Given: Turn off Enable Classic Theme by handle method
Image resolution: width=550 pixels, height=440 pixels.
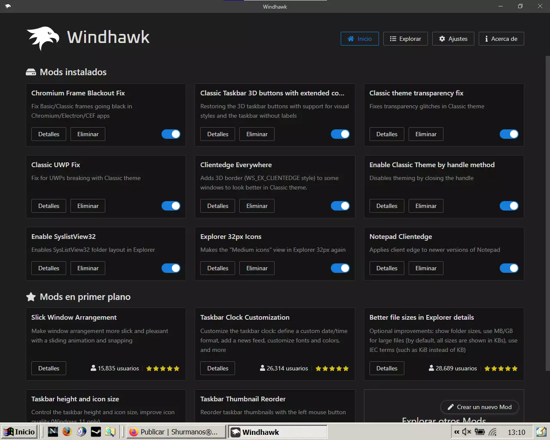Looking at the screenshot, I should (x=509, y=206).
